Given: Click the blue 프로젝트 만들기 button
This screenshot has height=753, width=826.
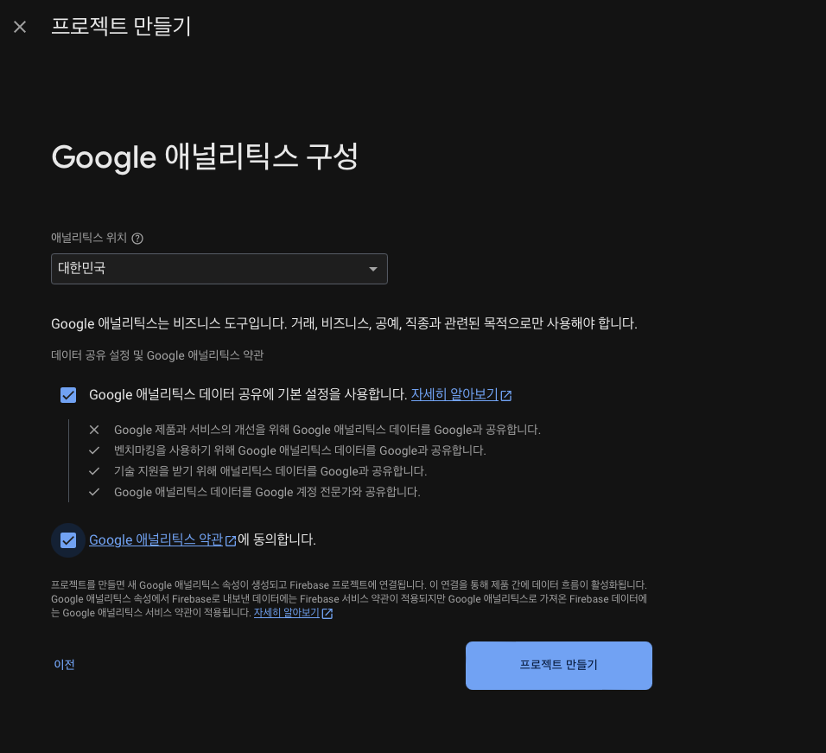Looking at the screenshot, I should point(559,665).
